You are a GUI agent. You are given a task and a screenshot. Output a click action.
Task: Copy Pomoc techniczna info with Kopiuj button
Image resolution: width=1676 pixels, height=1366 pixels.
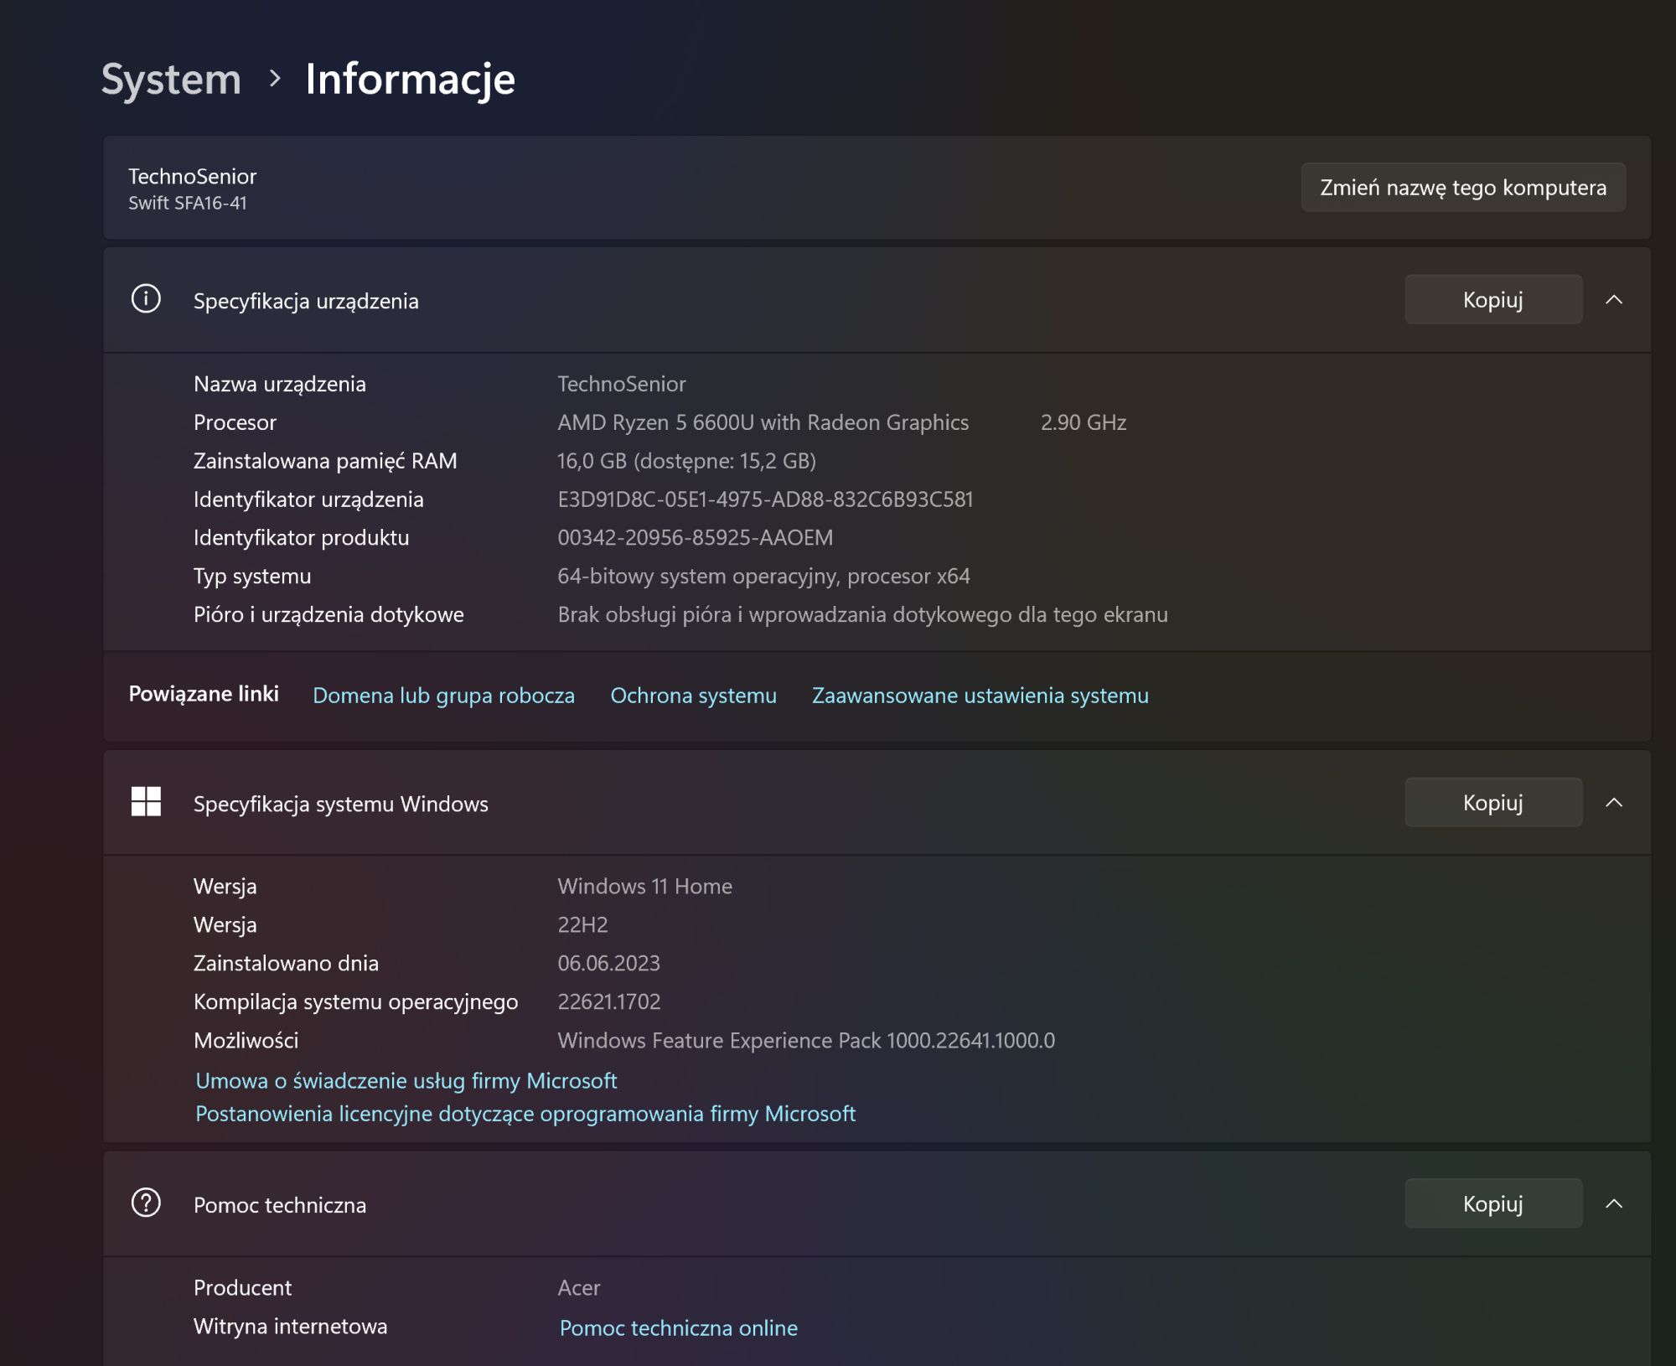(x=1493, y=1203)
